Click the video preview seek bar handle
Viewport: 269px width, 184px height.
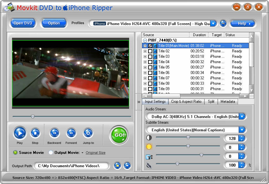pos(33,117)
